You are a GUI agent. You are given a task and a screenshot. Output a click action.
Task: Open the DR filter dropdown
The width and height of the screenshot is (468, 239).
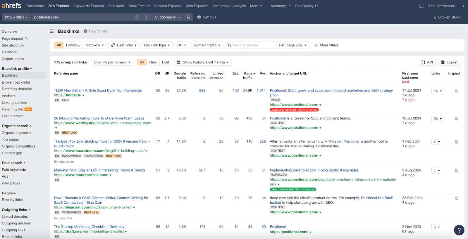(182, 45)
